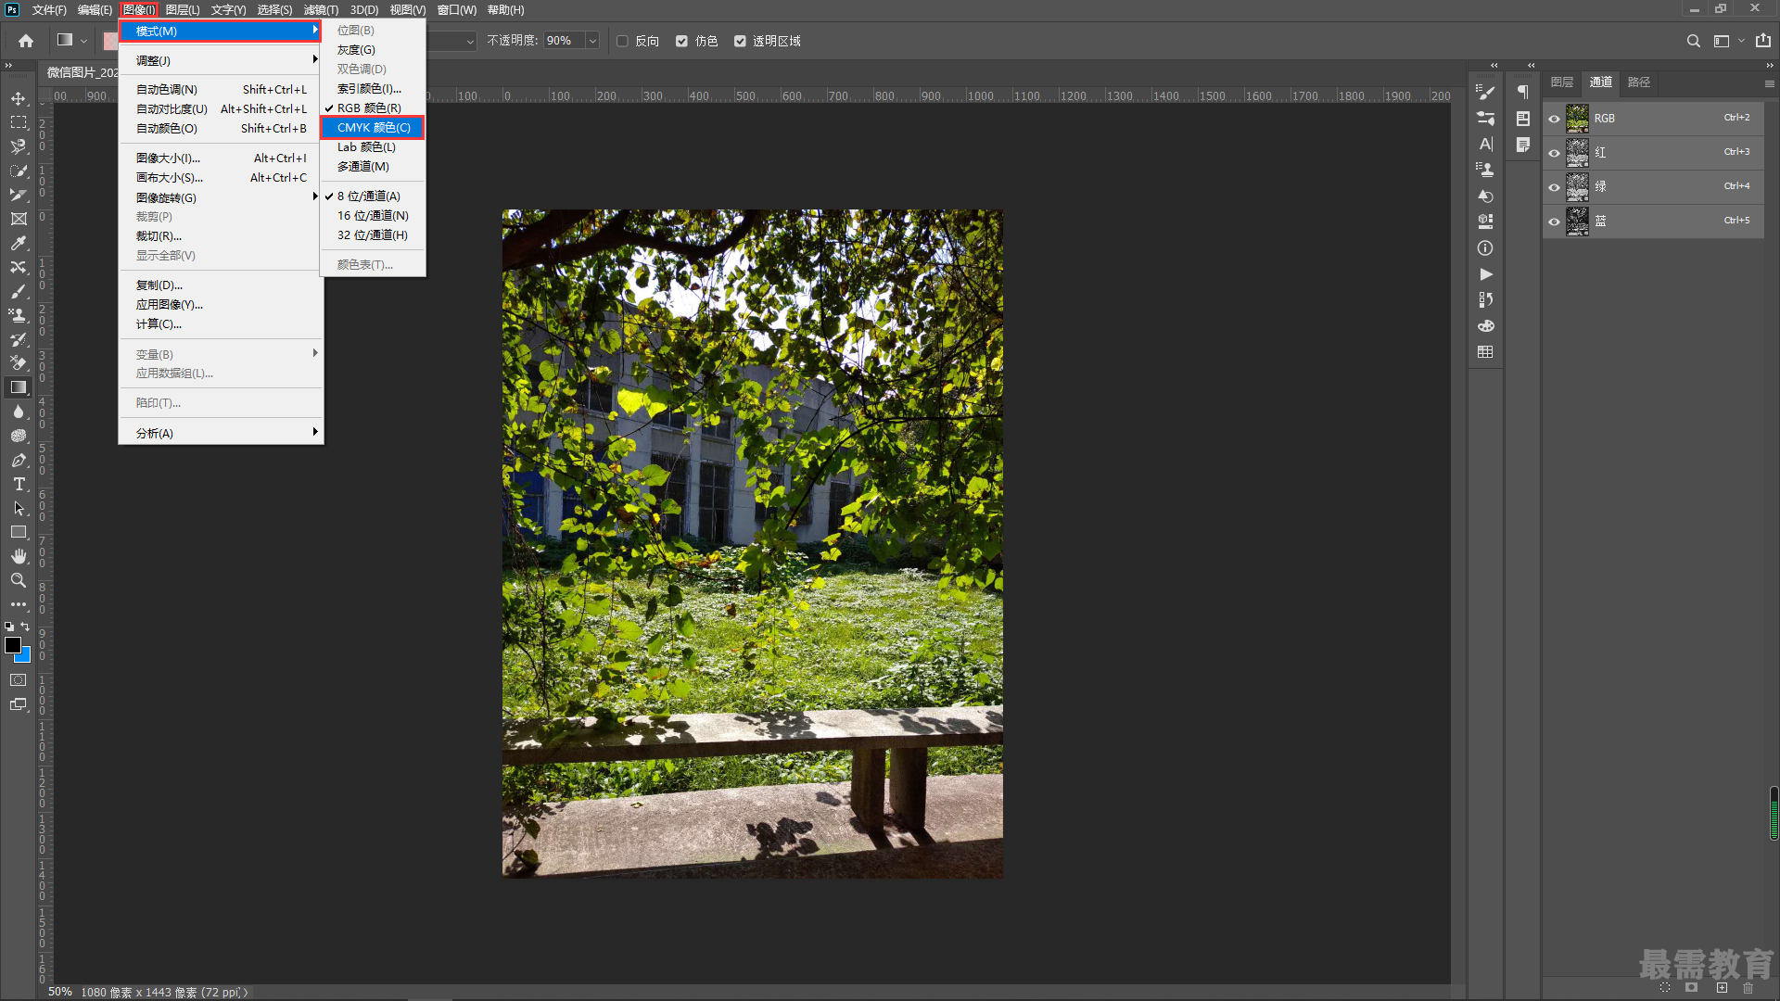
Task: Open 图像大小 dialog entry
Action: pyautogui.click(x=221, y=158)
